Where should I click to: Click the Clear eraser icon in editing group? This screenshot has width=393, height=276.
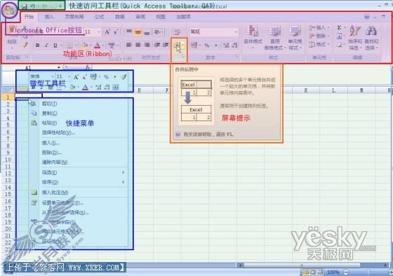pyautogui.click(x=339, y=45)
